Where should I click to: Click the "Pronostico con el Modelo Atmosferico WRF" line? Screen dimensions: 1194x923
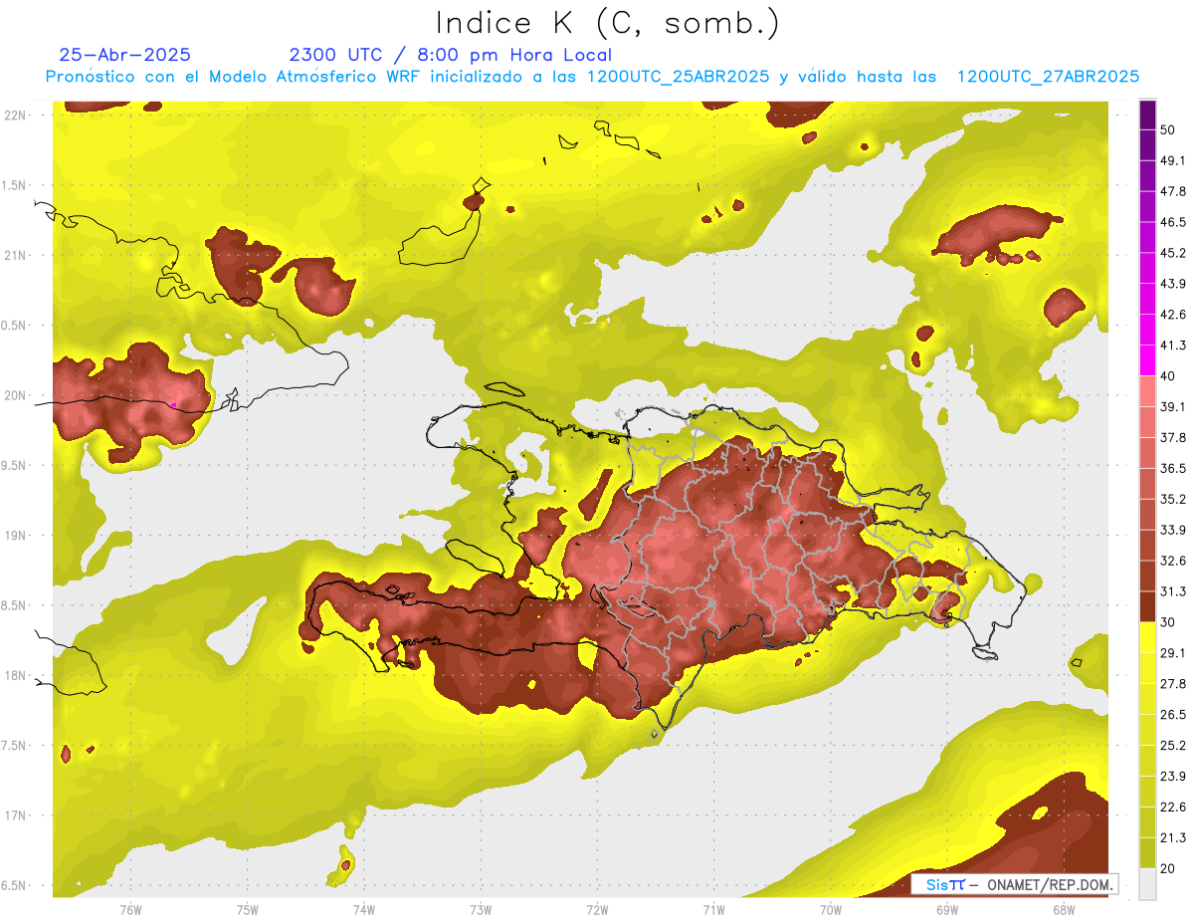coord(592,77)
